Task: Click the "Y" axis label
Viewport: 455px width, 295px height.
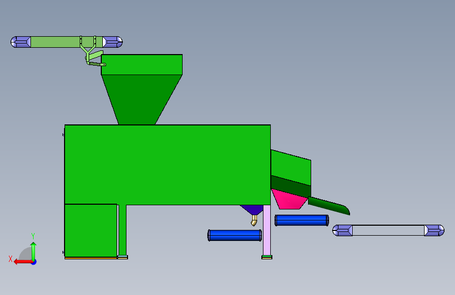Action: pos(33,236)
